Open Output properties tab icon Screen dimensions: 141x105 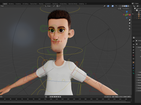point(133,47)
